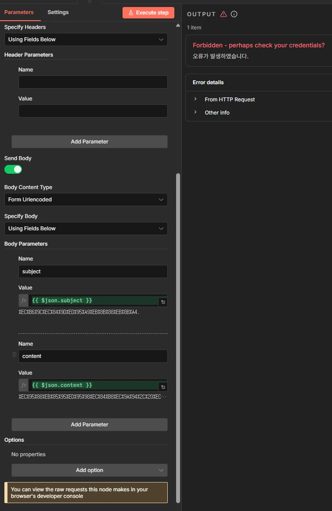Click the fx icon beside subject value

click(x=24, y=300)
